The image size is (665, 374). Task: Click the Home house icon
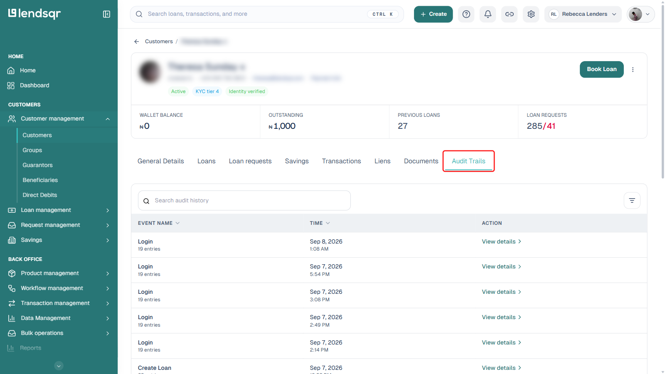click(11, 71)
